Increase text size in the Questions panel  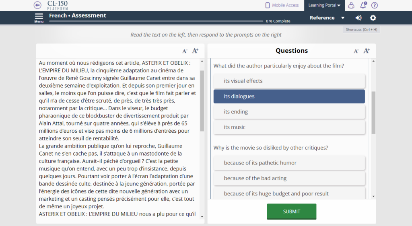[x=367, y=51]
